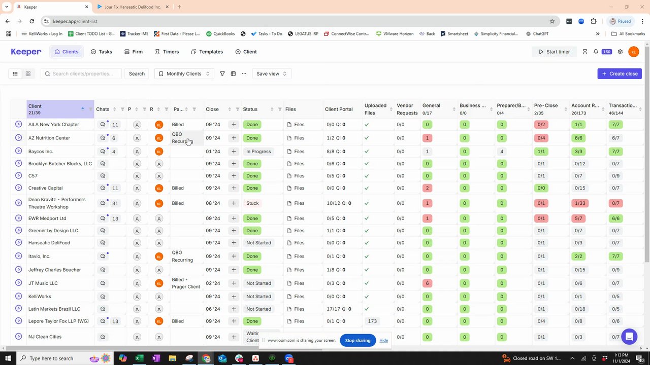Image resolution: width=650 pixels, height=365 pixels.
Task: Expand the Jeffrey Charles Boucher row
Action: coord(18,269)
